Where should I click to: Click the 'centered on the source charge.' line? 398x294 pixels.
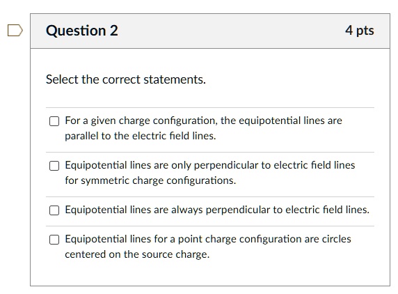point(137,254)
